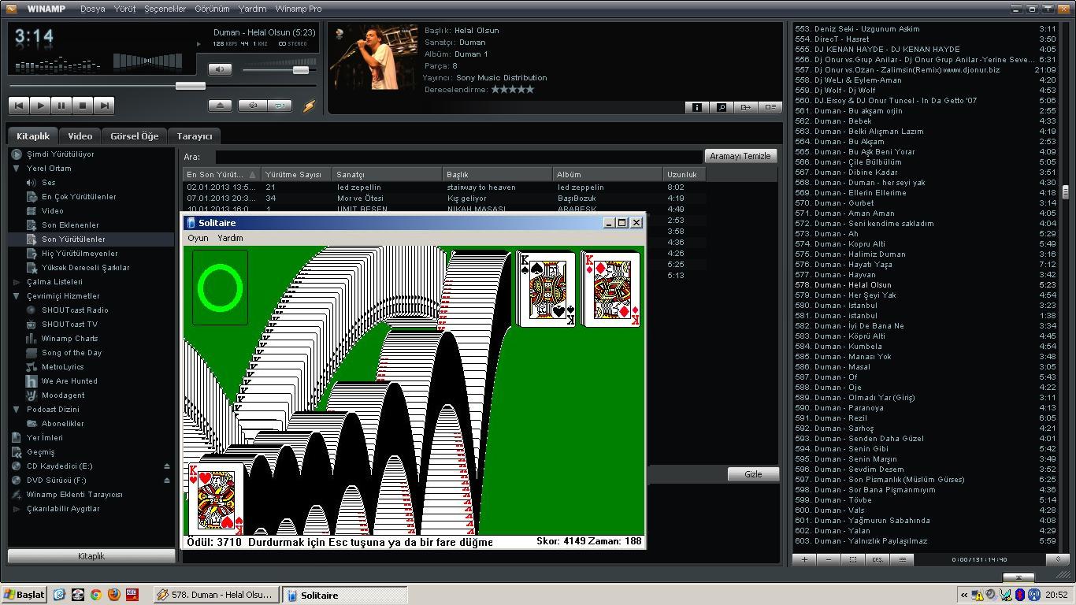Click the Gizle button
The image size is (1076, 605).
[753, 474]
